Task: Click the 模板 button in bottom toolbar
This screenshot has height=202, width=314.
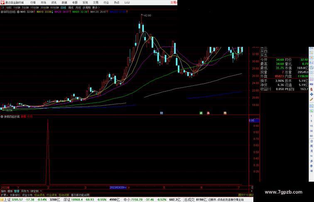Action: [10, 191]
